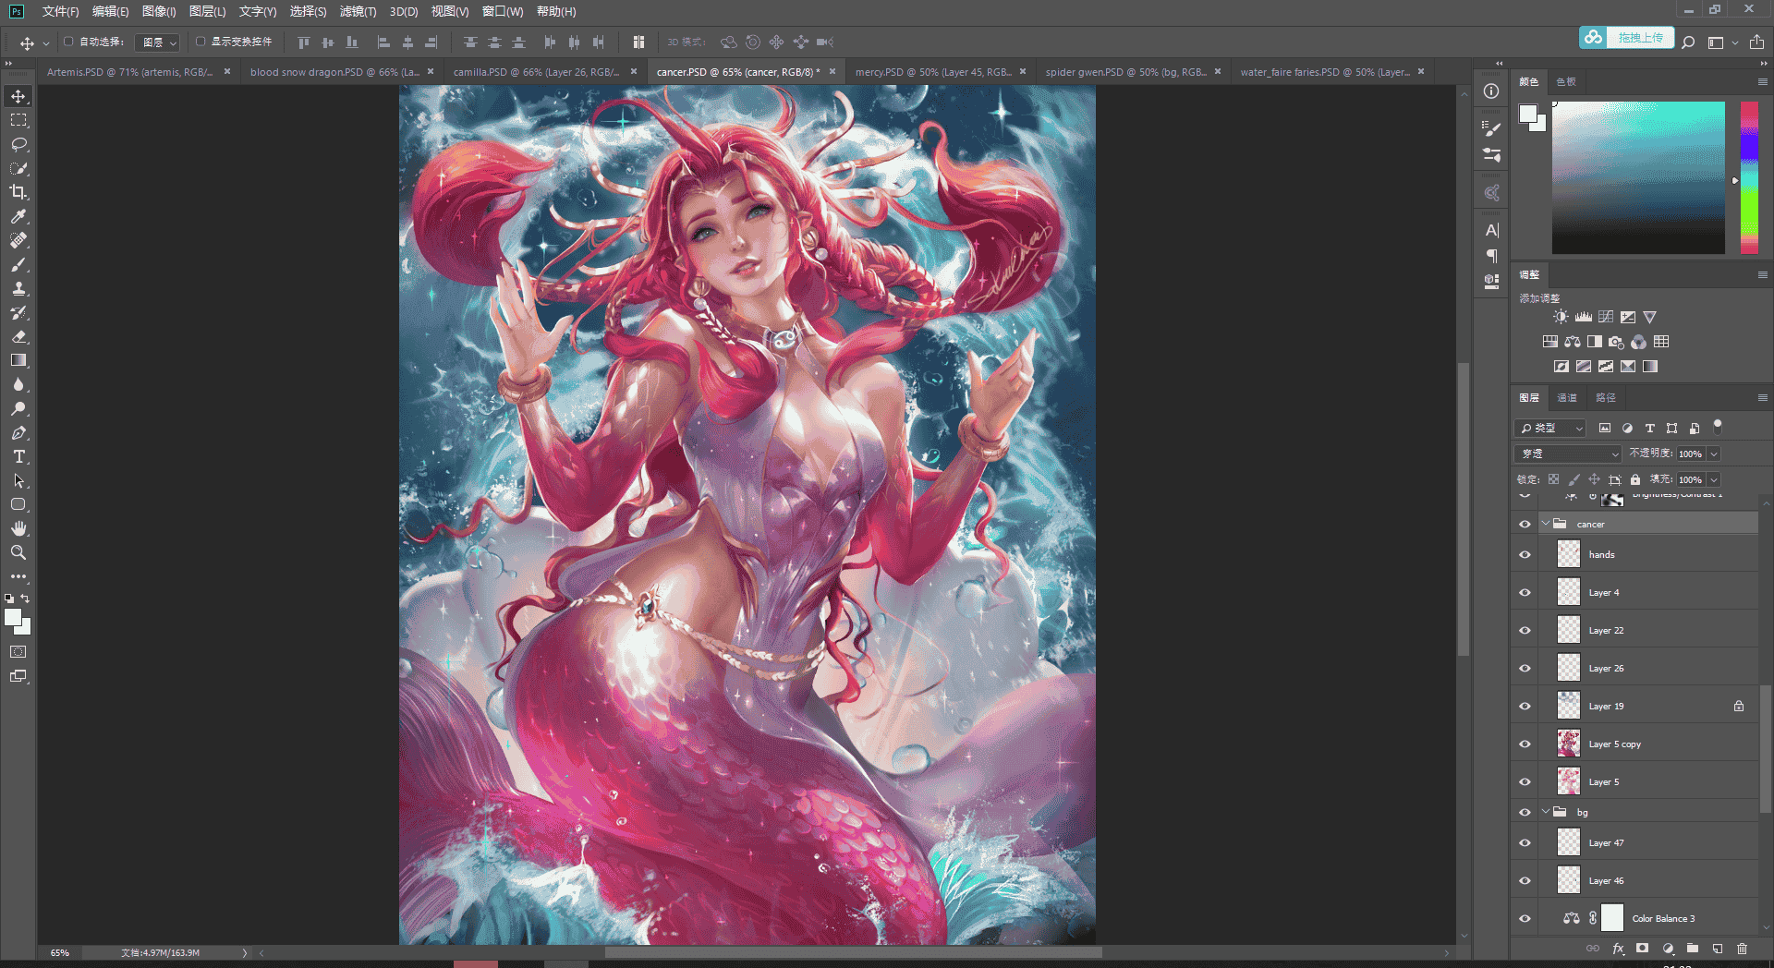Click the color picker gradient field
The image size is (1774, 968).
pos(1638,177)
